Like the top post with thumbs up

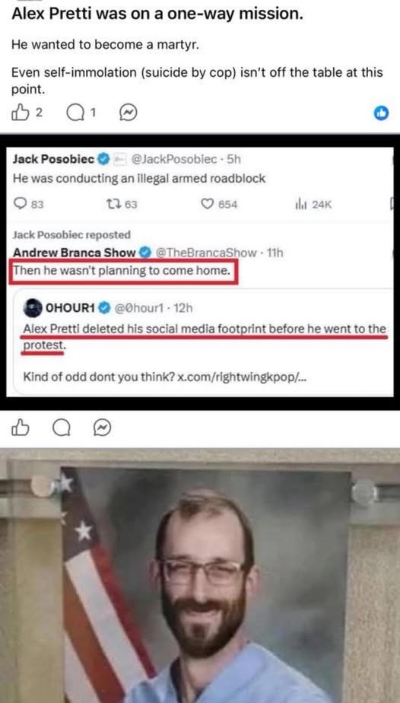coord(21,113)
